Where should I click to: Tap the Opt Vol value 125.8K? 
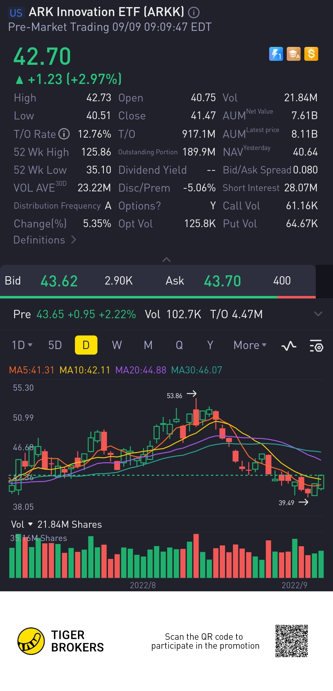(x=200, y=223)
